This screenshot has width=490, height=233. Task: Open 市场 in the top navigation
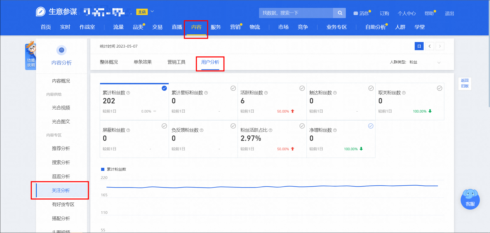click(283, 27)
